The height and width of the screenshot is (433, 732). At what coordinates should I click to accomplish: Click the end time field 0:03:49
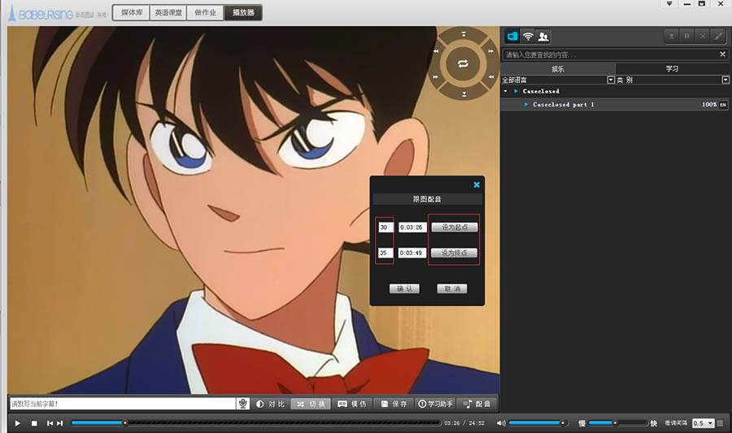point(412,253)
